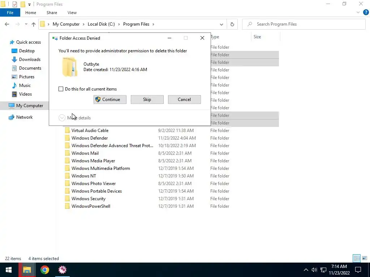Click the New folder icon in title bar
This screenshot has height=277, width=370.
[x=23, y=4]
